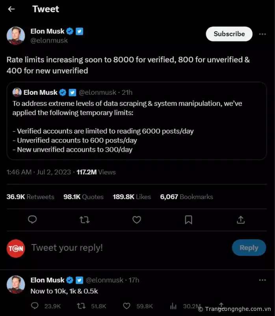Go back with the arrow icon
Screen dimensions: 275x316
coord(11,9)
